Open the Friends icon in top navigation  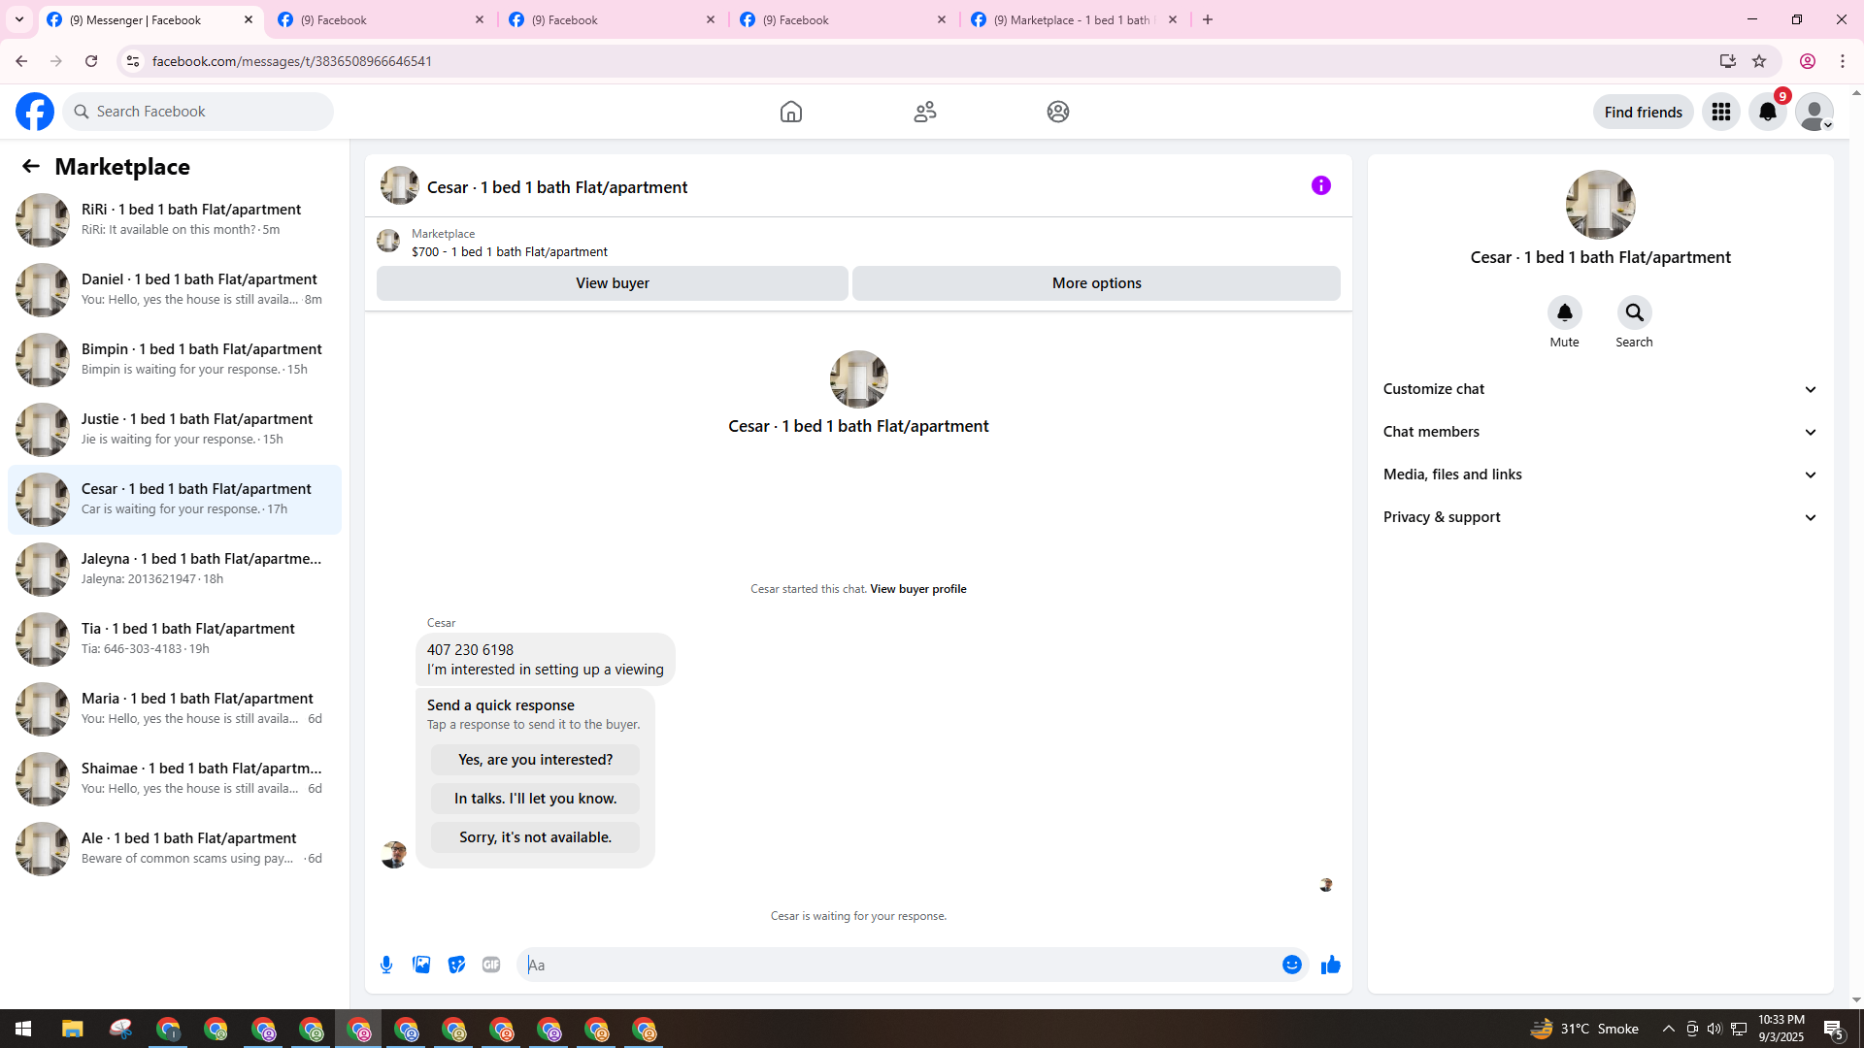click(925, 112)
